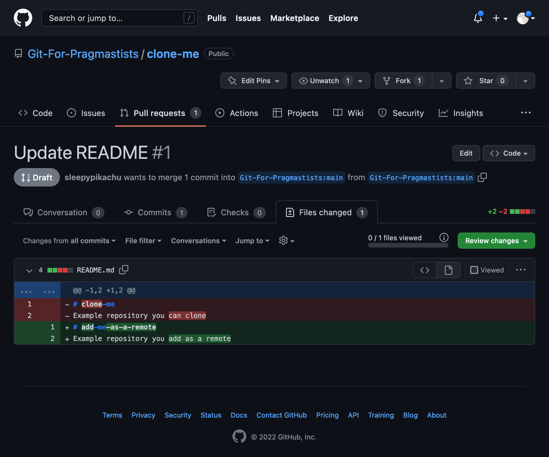
Task: Expand the diff hunk ellipsis
Action: 37,290
